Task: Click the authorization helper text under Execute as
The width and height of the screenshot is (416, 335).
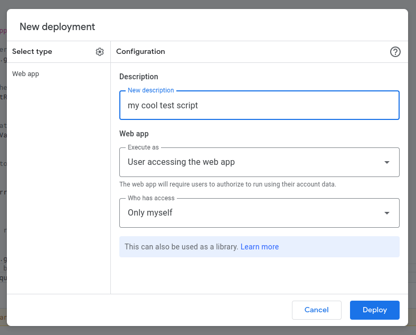Action: click(228, 184)
